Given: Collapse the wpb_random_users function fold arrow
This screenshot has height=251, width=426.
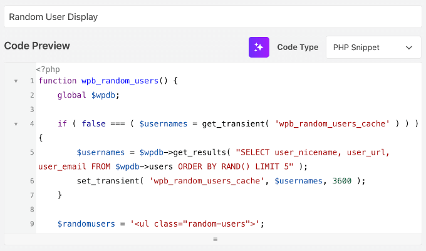Looking at the screenshot, I should 15,81.
